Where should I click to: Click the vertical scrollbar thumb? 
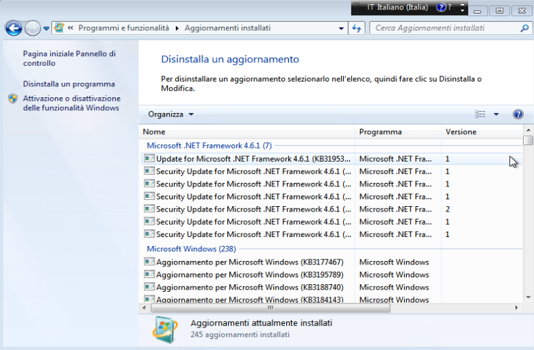click(529, 140)
